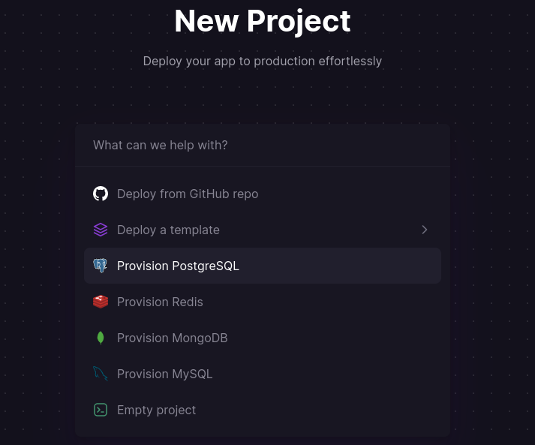Choose Deploy from GitHub repo

point(188,194)
